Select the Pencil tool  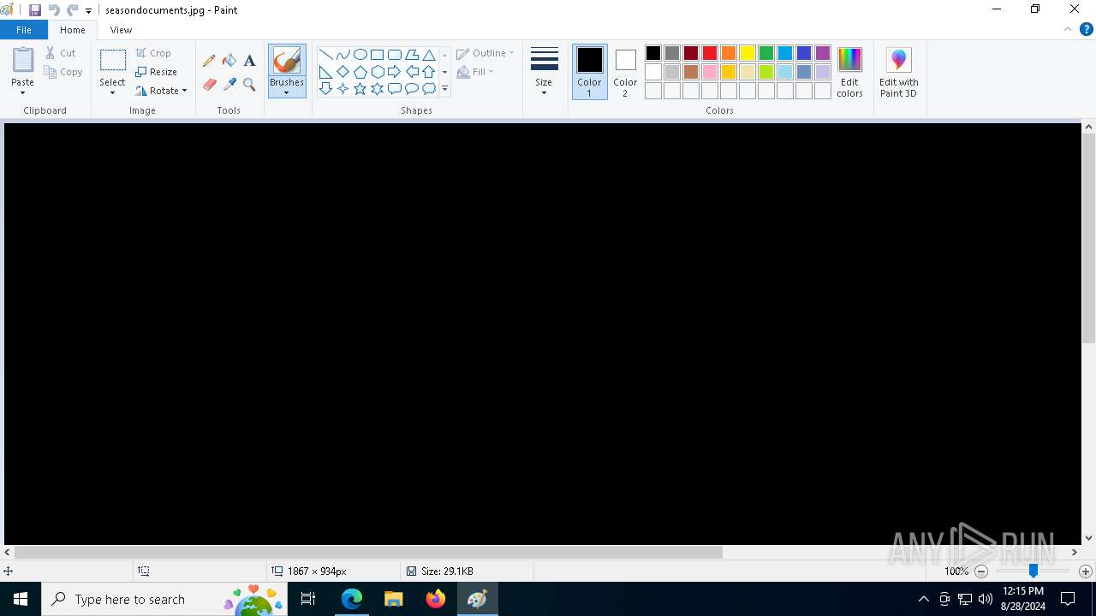209,61
